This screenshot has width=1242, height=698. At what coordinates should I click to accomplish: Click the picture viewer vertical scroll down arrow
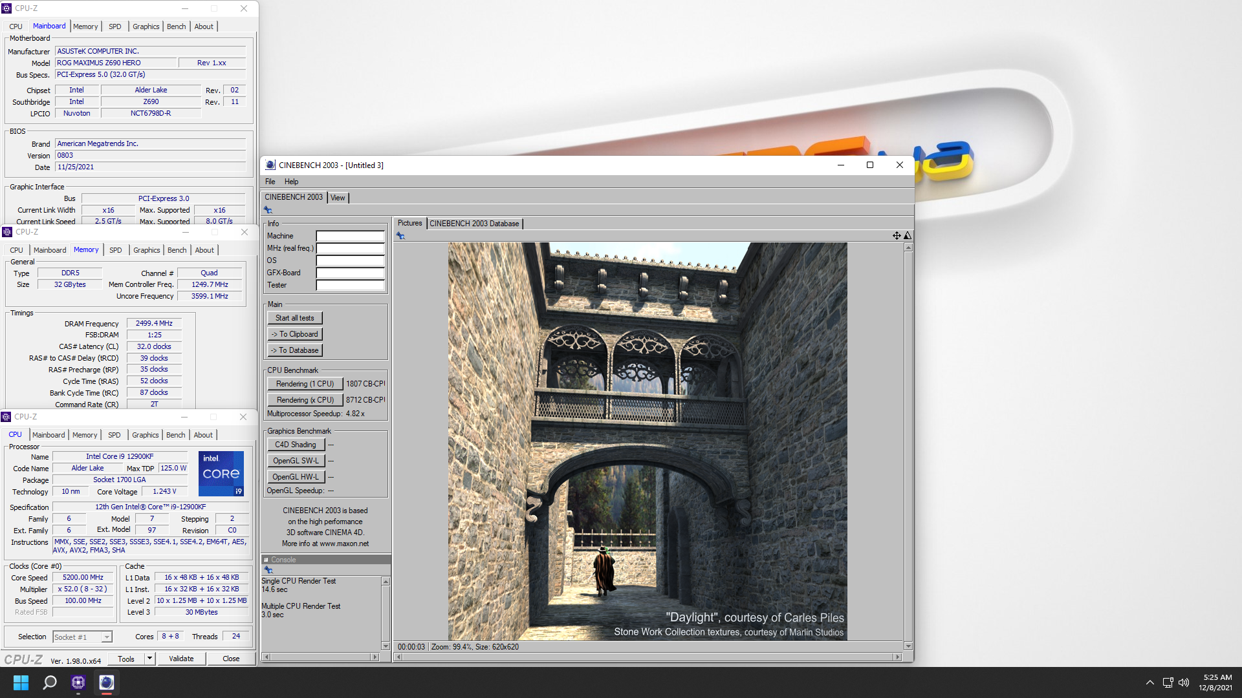[908, 646]
